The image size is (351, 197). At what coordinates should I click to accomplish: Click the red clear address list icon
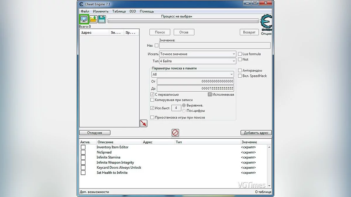click(x=175, y=133)
